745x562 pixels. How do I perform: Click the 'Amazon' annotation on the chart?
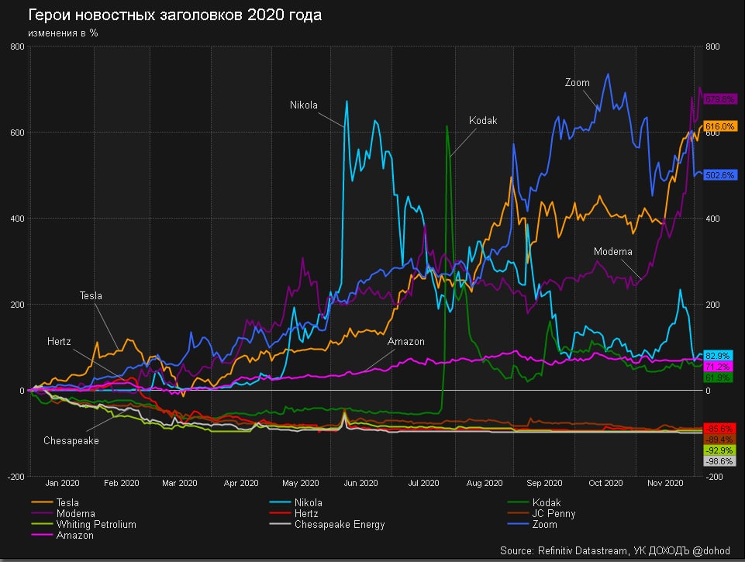coord(405,342)
